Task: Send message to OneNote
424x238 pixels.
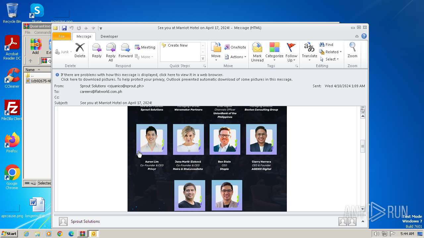Action: (x=235, y=47)
